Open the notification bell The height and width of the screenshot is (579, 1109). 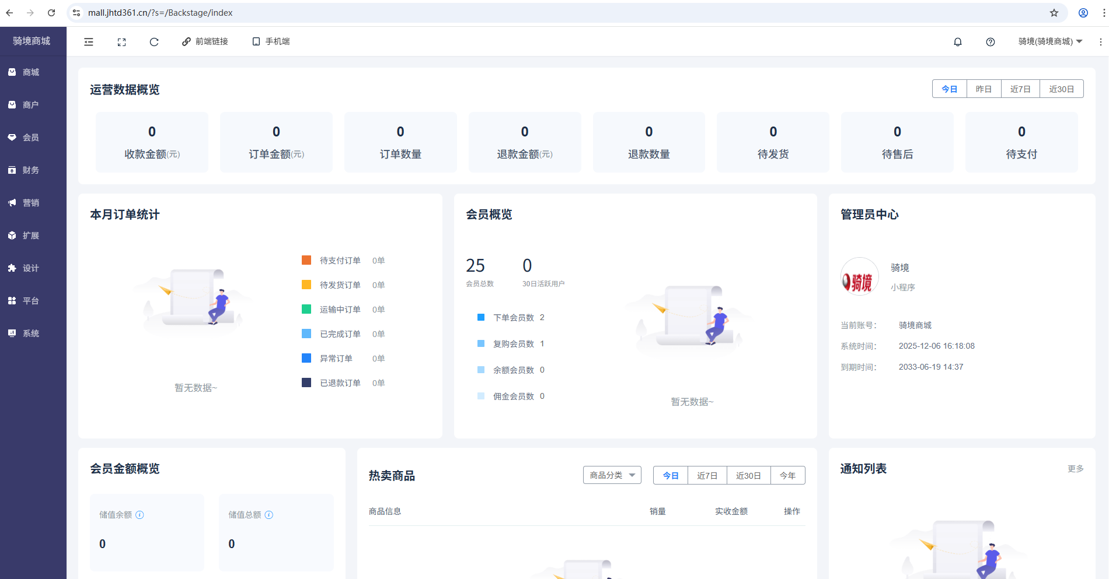[x=957, y=41]
